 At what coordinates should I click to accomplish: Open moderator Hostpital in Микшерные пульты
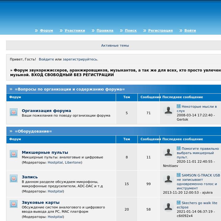coord(55,162)
